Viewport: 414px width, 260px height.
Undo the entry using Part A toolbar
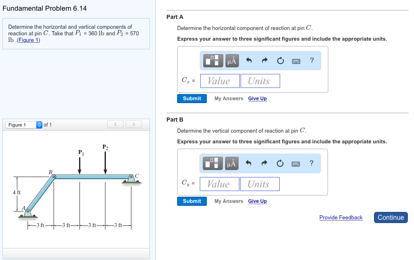click(x=248, y=60)
